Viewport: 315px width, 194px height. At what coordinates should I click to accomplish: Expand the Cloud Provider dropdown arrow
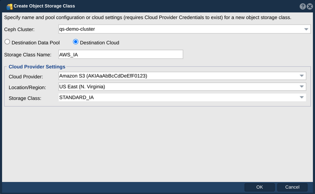tap(302, 76)
